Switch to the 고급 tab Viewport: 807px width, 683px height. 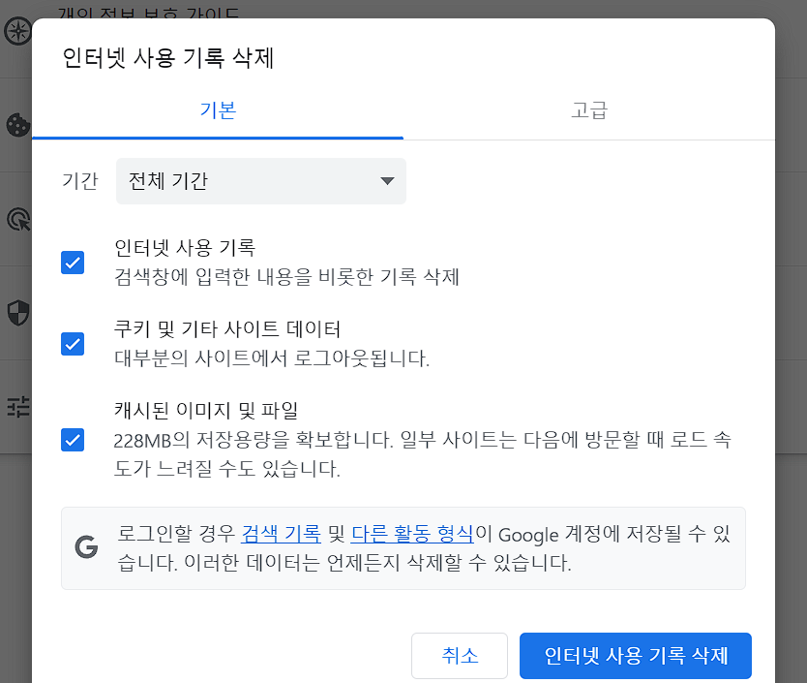tap(589, 110)
